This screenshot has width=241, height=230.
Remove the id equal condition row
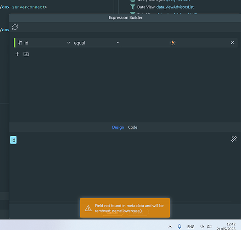tap(232, 43)
